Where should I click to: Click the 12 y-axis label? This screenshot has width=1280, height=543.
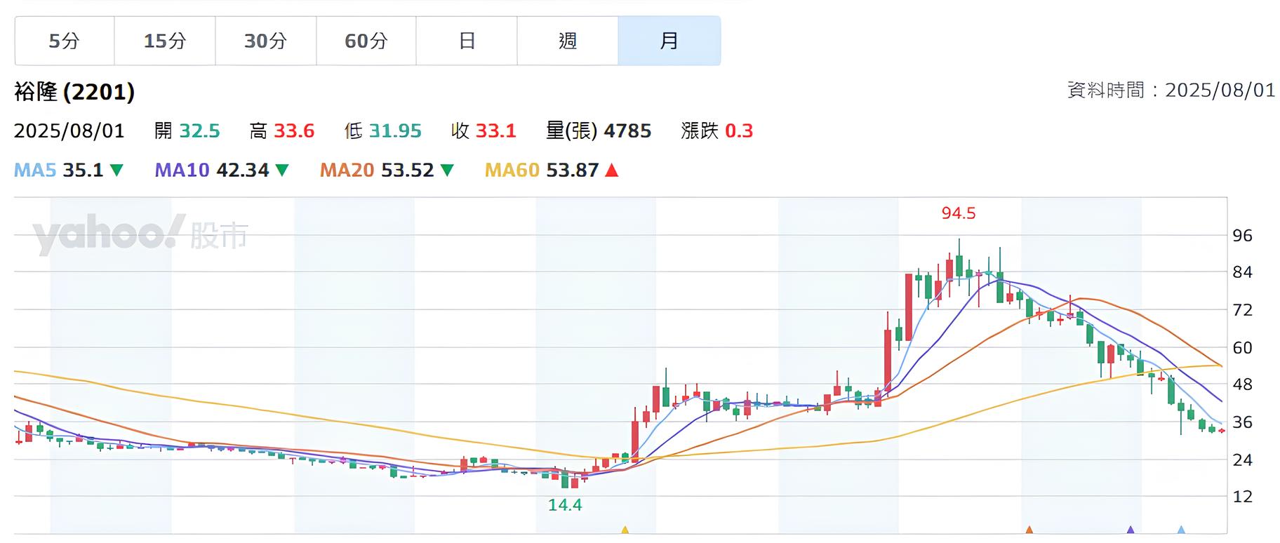(1242, 497)
